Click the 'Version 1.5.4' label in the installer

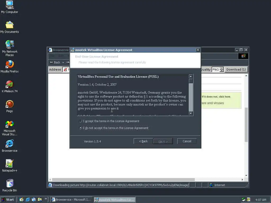click(x=92, y=141)
